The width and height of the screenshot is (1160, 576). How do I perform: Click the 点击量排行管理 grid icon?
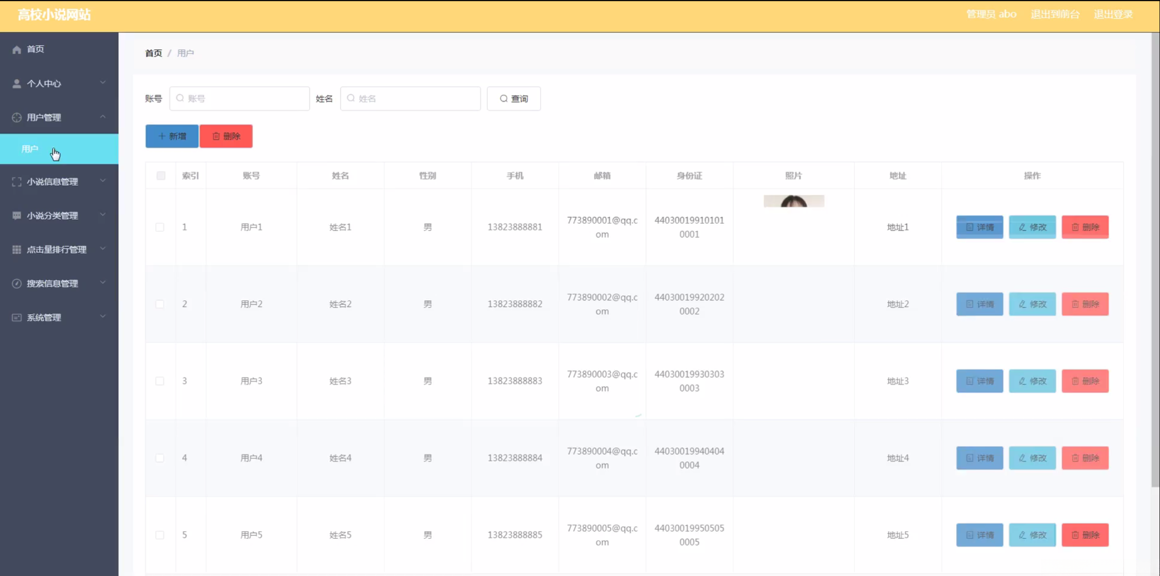coord(17,249)
